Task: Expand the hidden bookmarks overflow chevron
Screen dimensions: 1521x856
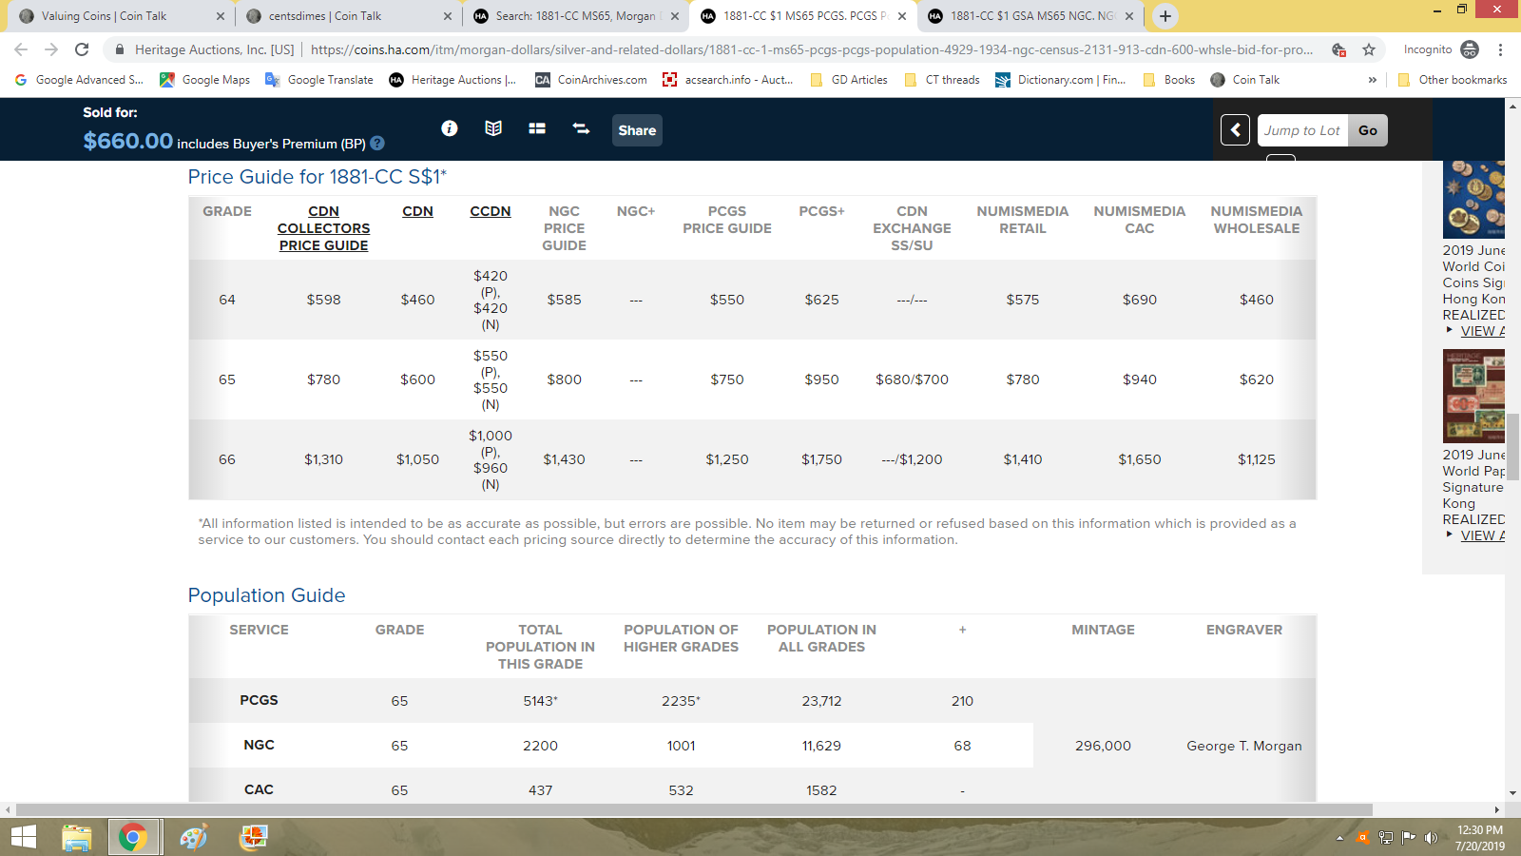Action: (x=1372, y=80)
